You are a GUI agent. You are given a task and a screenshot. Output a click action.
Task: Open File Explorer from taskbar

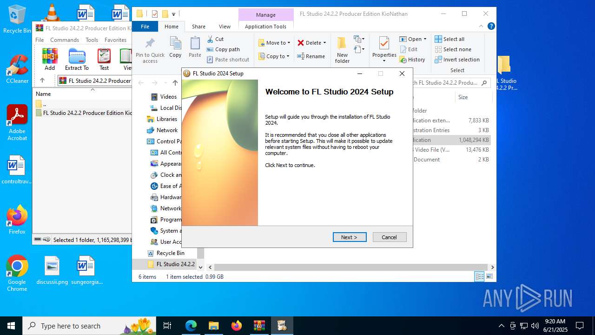tap(213, 326)
